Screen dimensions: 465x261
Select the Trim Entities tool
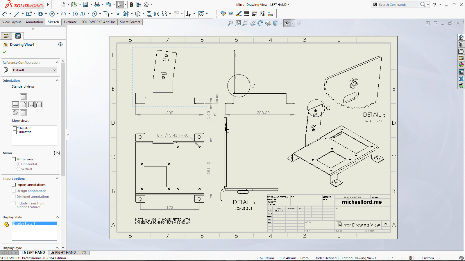click(x=126, y=14)
